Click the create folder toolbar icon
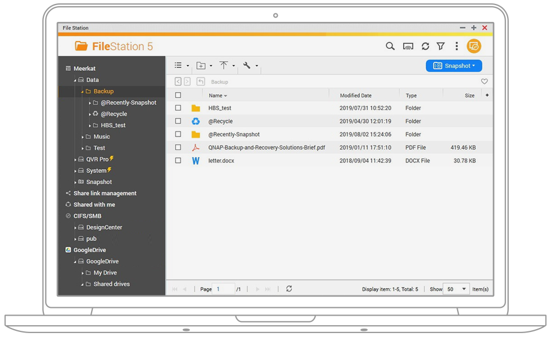The height and width of the screenshot is (337, 551). pos(201,66)
